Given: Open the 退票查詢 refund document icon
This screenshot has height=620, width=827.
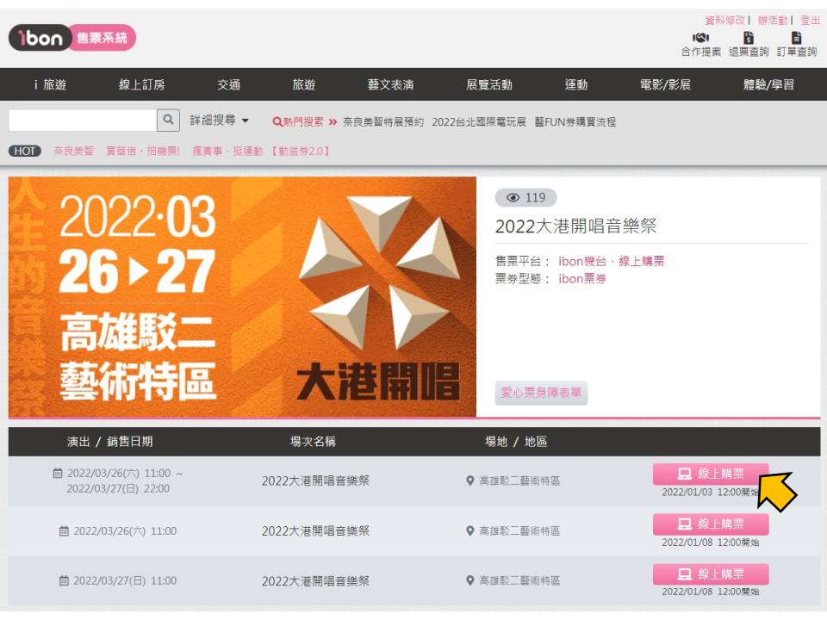Looking at the screenshot, I should tap(748, 38).
